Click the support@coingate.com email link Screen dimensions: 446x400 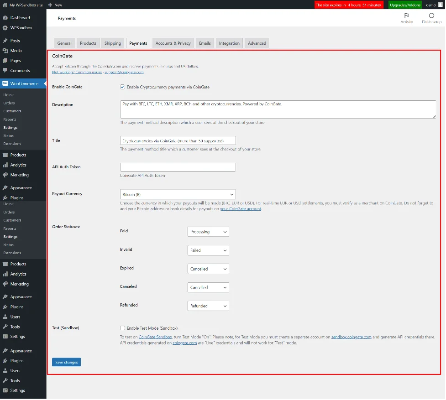tap(124, 72)
